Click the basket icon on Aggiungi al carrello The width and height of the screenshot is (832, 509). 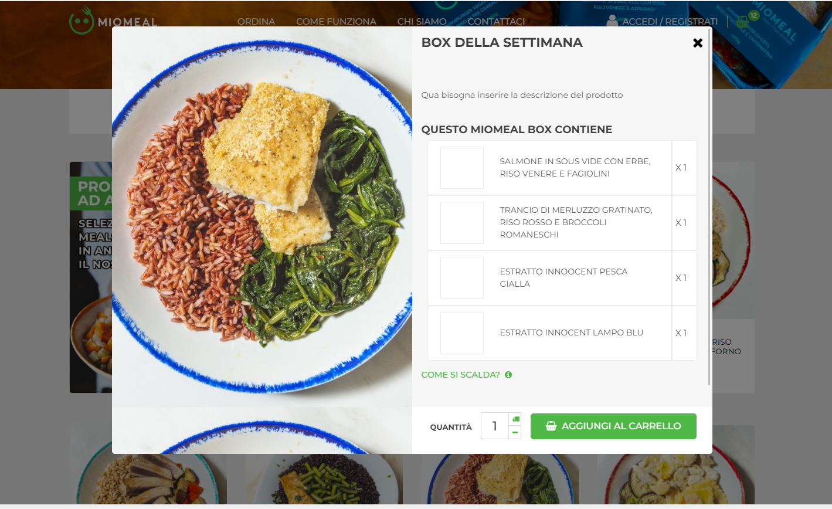point(551,426)
